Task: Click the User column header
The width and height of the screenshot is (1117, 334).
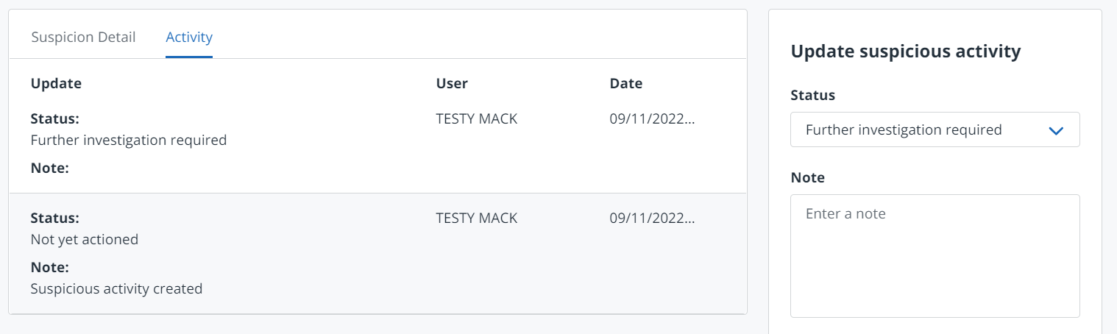Action: point(452,83)
